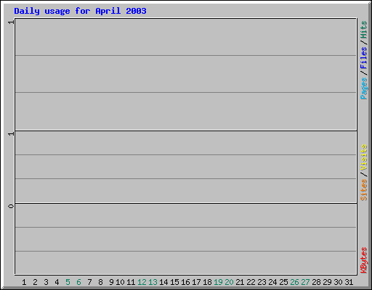Viewport: 372px width, 290px height.
Task: Click green weekend day 5 label
Action: pyautogui.click(x=68, y=282)
